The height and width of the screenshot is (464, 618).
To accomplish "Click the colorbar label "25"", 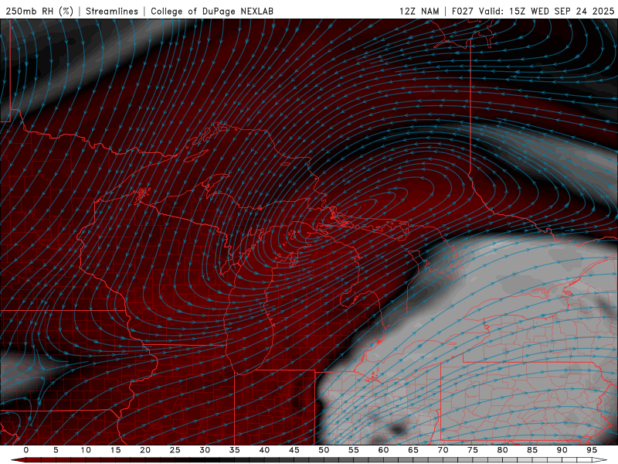I will (175, 450).
